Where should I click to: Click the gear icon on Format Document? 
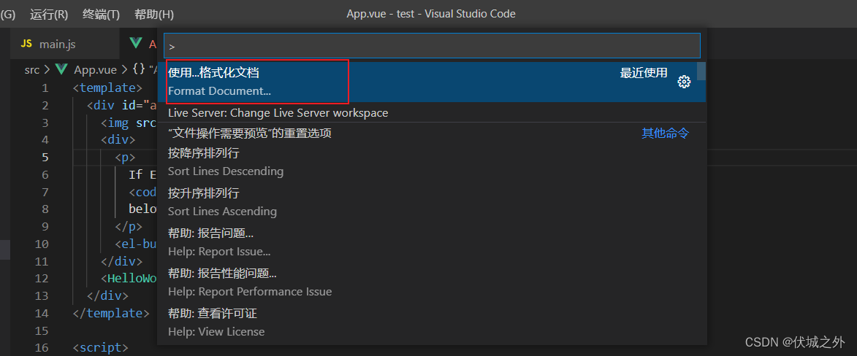tap(684, 82)
